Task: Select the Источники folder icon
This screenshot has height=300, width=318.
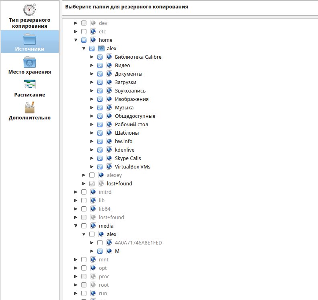Action: pyautogui.click(x=30, y=39)
